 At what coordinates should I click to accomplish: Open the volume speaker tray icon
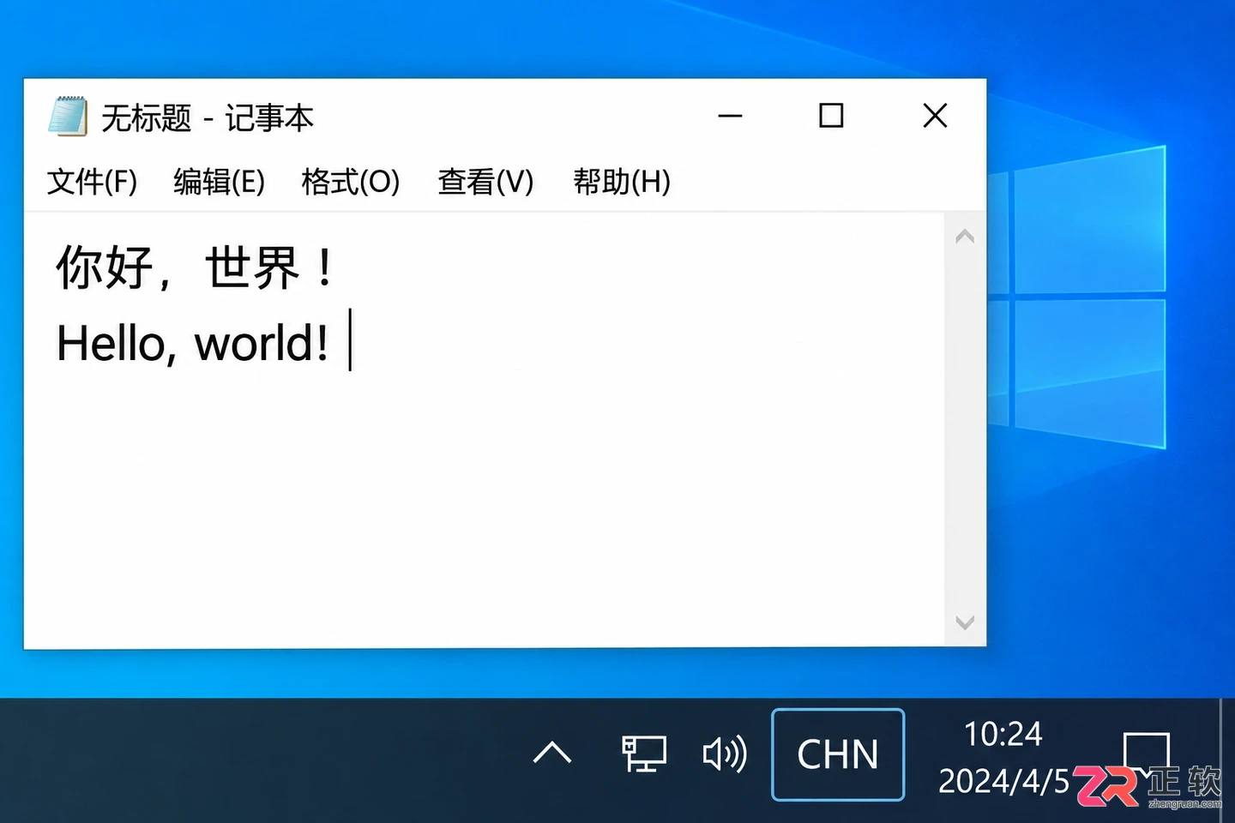[725, 754]
